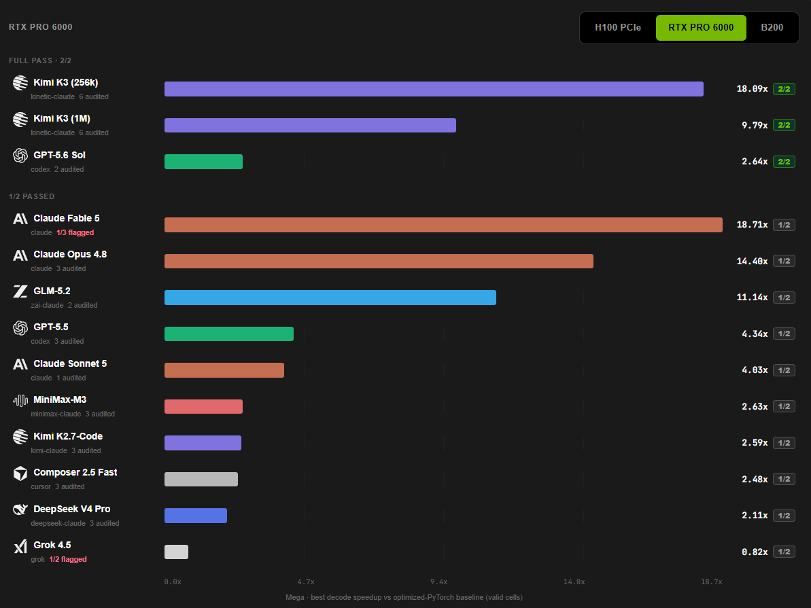Click the Claude Opus 4.8 orange bar
The image size is (811, 608).
(x=379, y=261)
